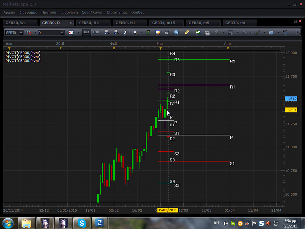Click the 11.391 yellow price label
Image resolution: width=305 pixels, height=229 pixels.
coord(291,110)
